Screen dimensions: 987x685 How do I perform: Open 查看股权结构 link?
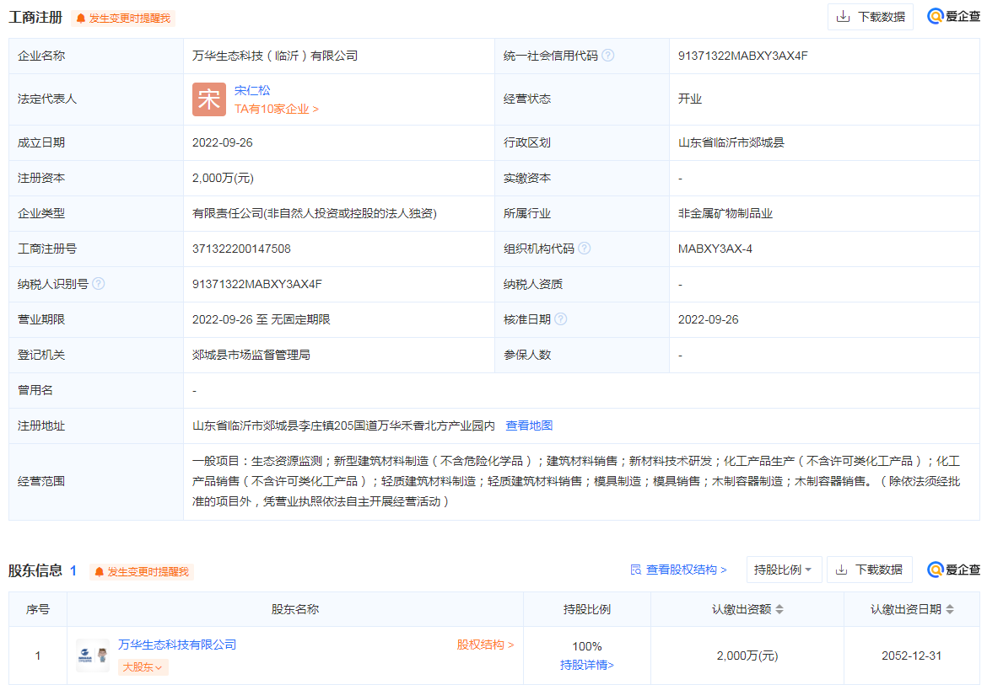pos(678,570)
